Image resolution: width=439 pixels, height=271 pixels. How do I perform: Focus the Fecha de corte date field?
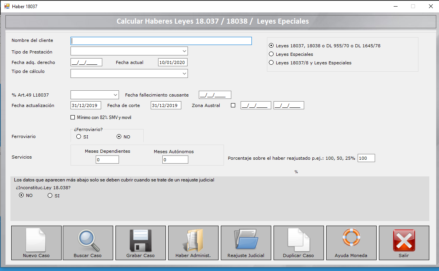pos(166,105)
